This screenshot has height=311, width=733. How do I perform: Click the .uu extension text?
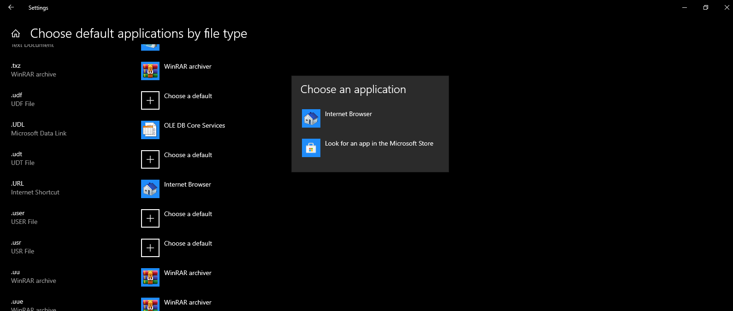[16, 272]
